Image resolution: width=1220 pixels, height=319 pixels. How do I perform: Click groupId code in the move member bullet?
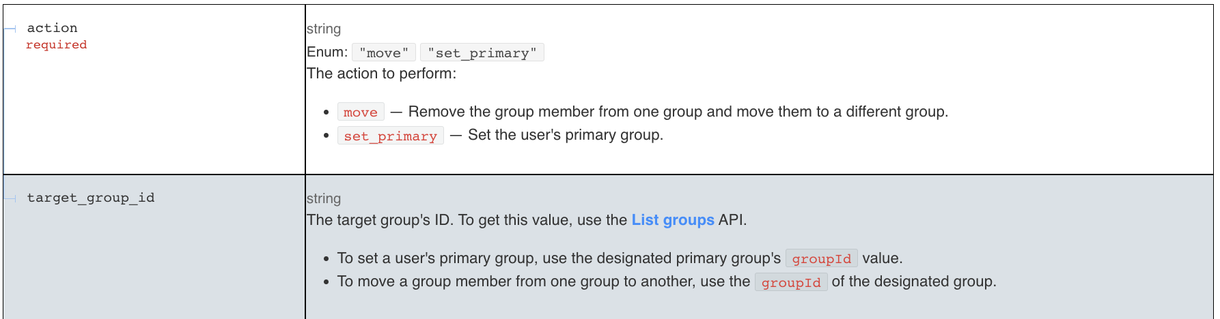pyautogui.click(x=791, y=282)
